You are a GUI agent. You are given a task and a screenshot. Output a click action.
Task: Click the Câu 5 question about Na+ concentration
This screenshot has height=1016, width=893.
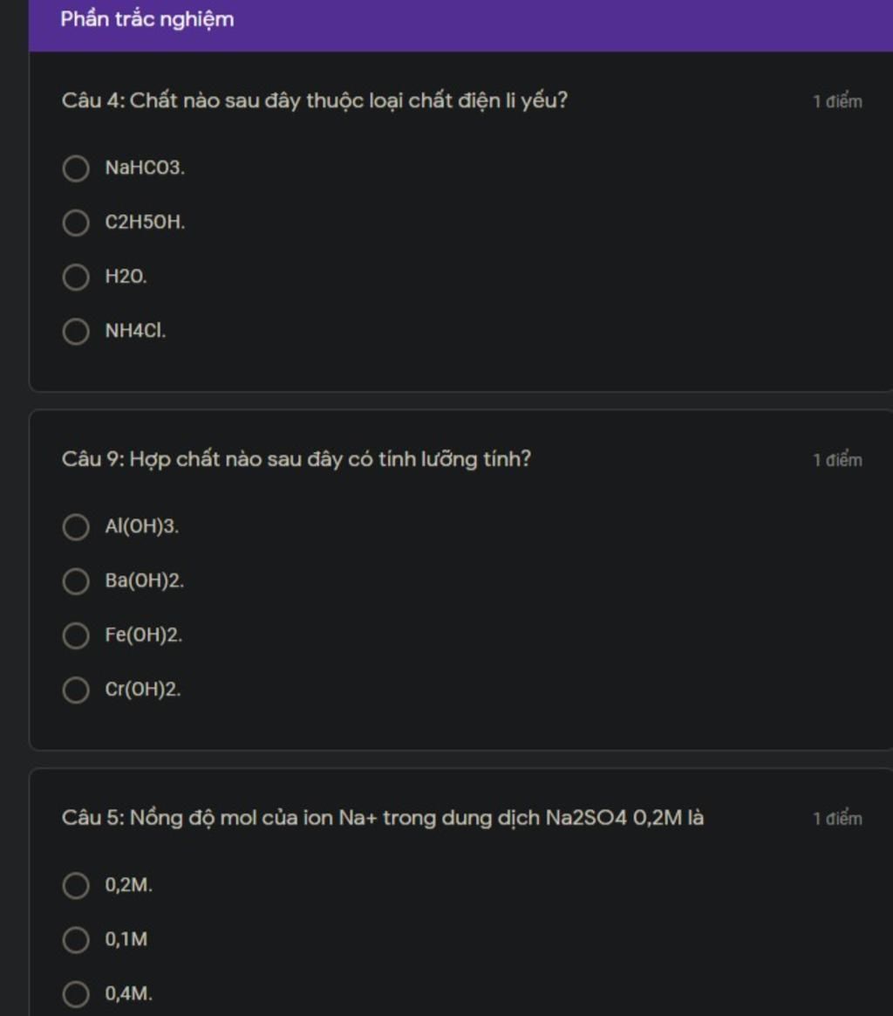pyautogui.click(x=383, y=818)
